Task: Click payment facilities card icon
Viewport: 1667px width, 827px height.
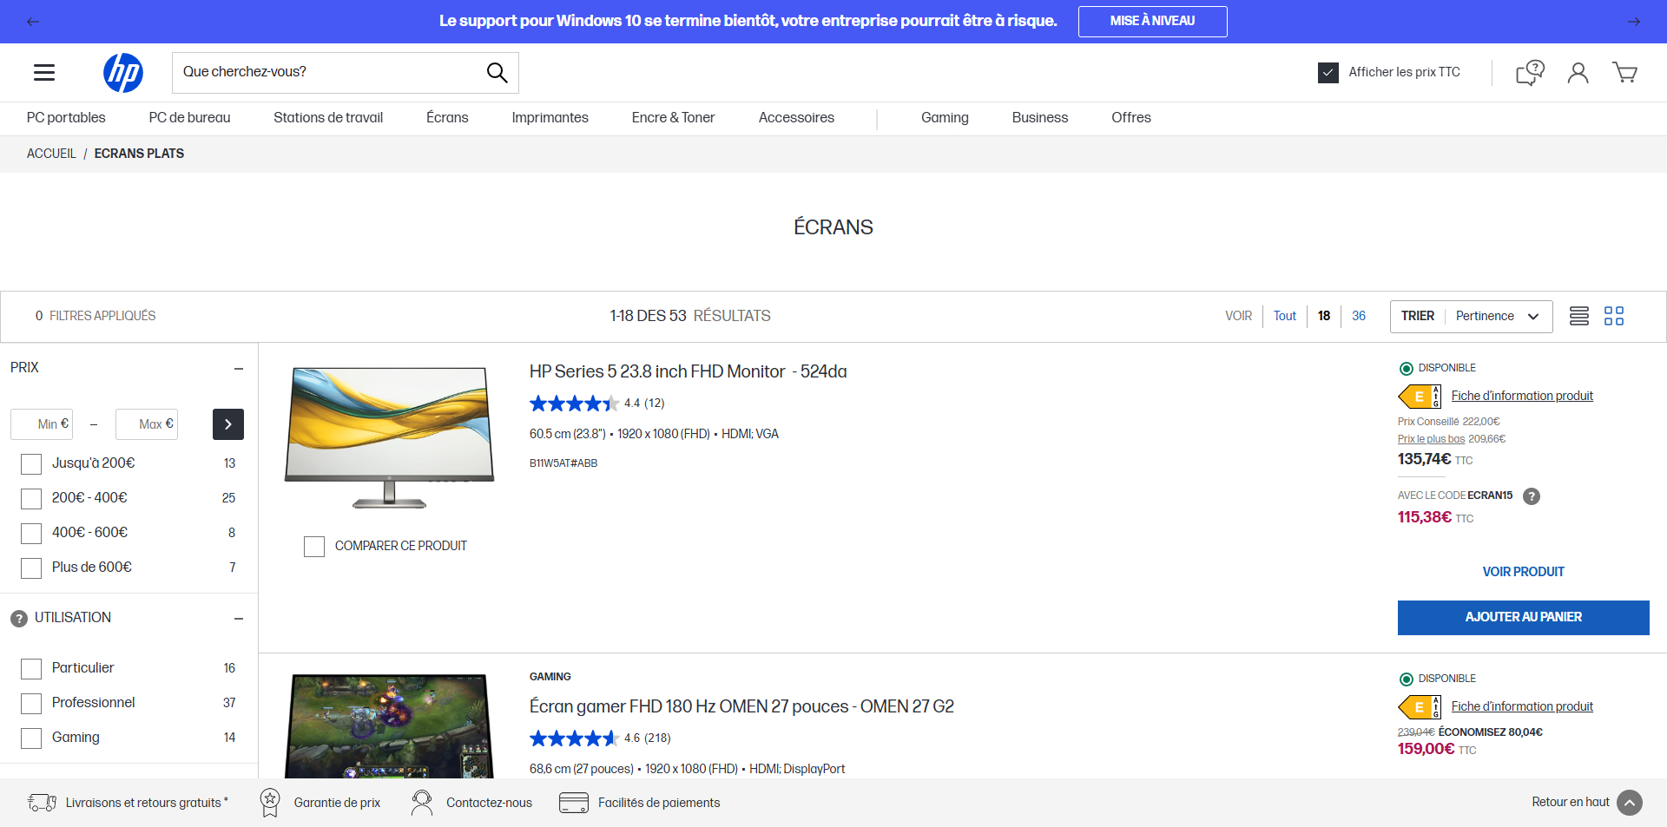Action: 574,803
